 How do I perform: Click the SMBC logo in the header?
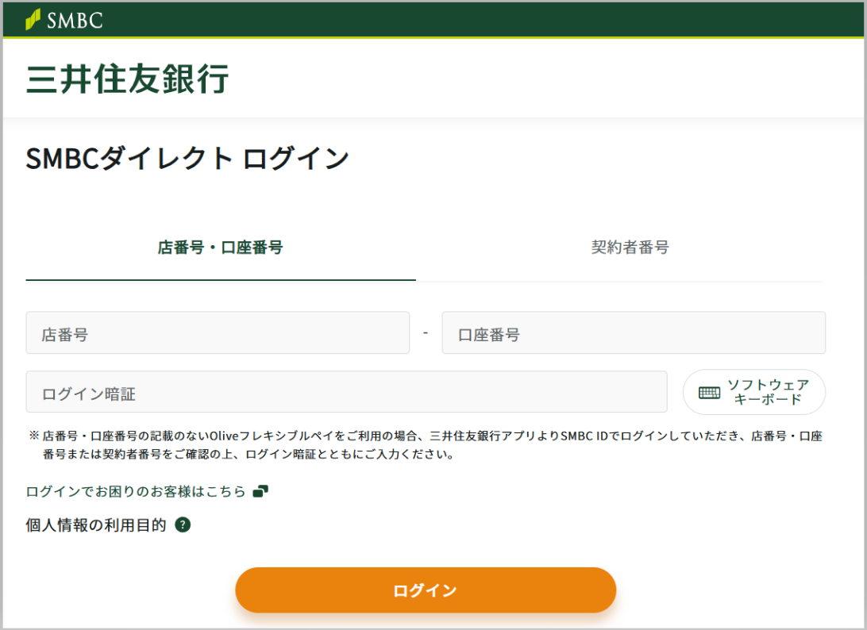[x=64, y=20]
